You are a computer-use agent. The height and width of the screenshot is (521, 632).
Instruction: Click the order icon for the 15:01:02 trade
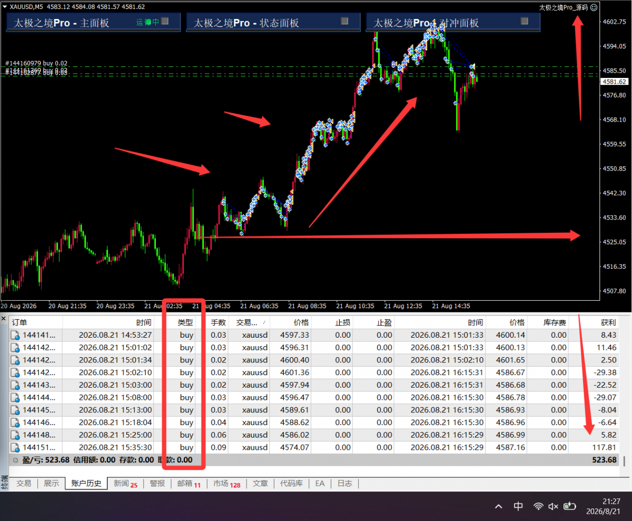point(16,348)
